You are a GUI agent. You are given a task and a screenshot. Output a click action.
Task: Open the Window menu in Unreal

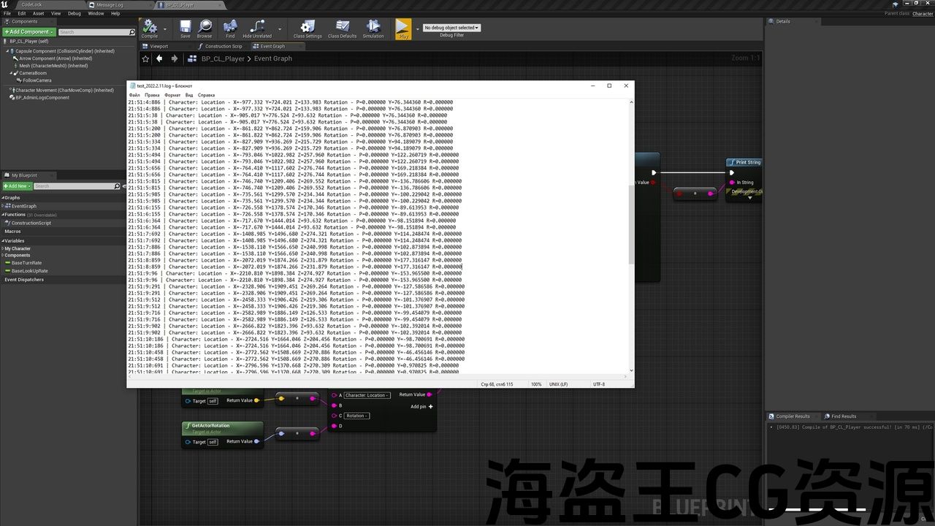(96, 13)
